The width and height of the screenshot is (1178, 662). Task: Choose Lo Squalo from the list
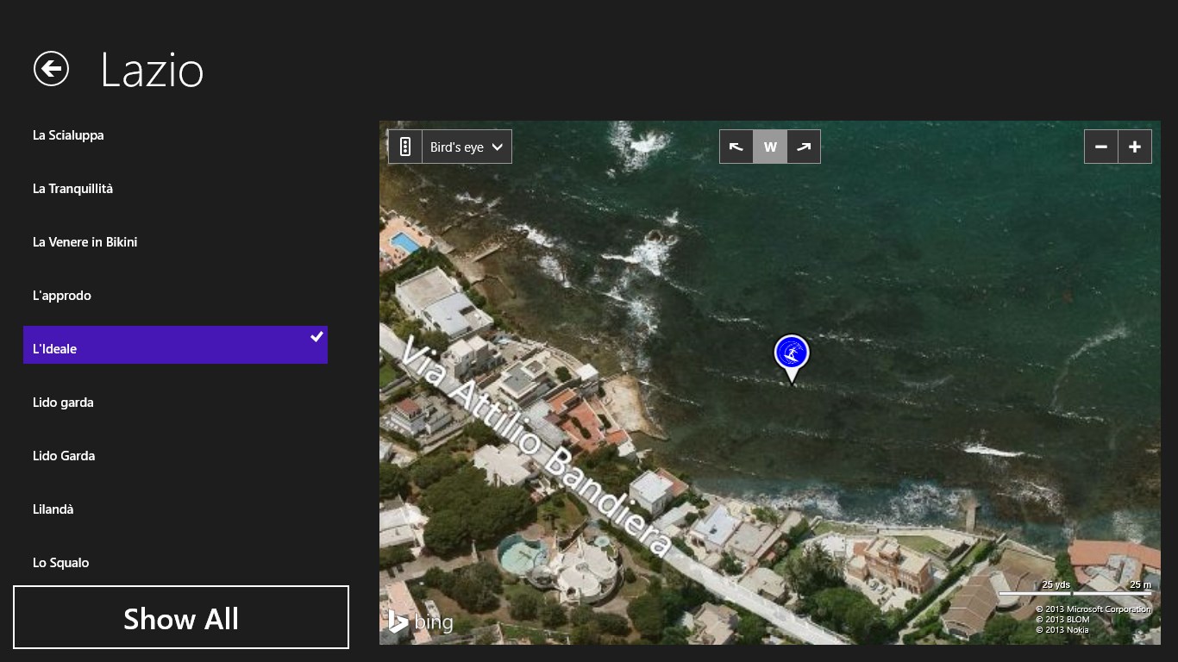point(61,563)
